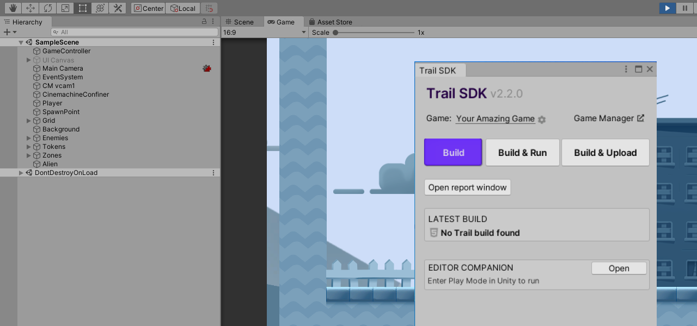Expand the Enemies object
The height and width of the screenshot is (326, 697).
(x=29, y=138)
